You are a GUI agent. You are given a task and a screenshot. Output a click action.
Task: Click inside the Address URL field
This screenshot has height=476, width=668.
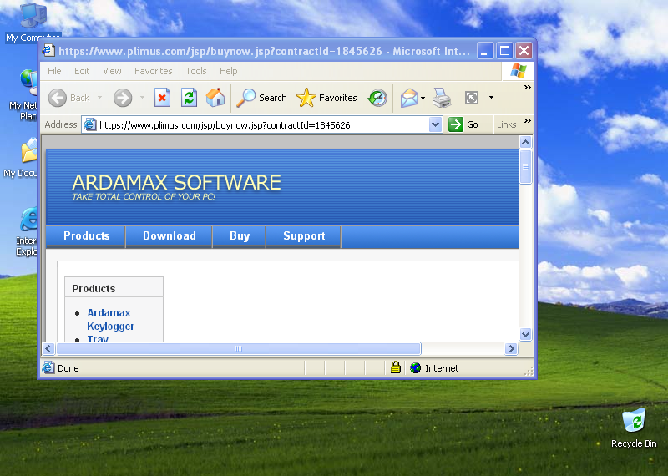tap(262, 125)
